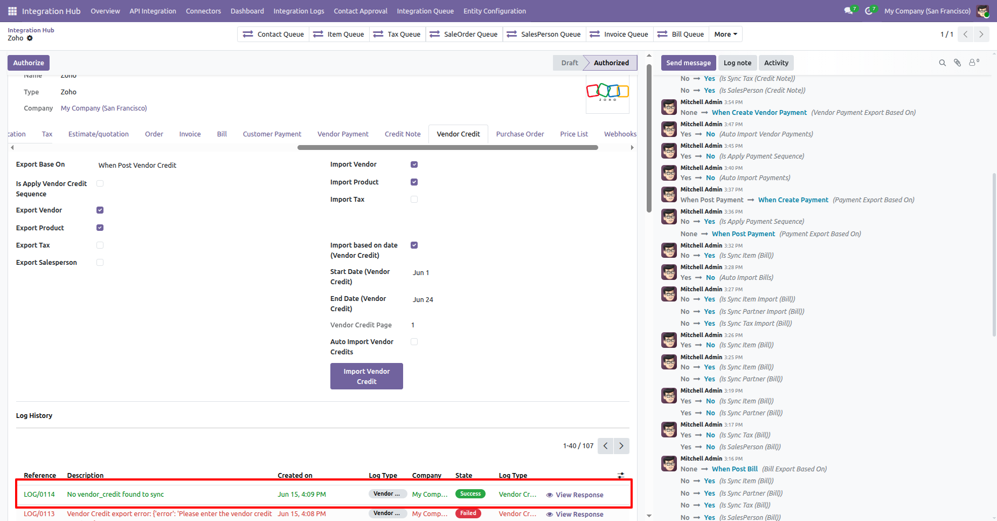
Task: Open the Entity Configuration menu
Action: click(495, 11)
